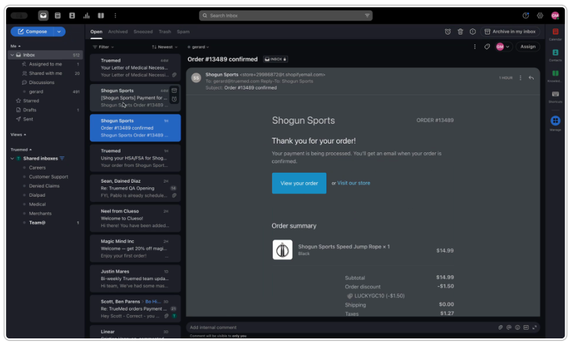Insert an emoji in the comment box
This screenshot has height=345, width=570.
pyautogui.click(x=517, y=328)
